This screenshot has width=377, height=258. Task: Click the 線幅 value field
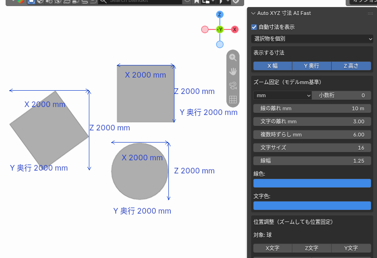pos(312,161)
